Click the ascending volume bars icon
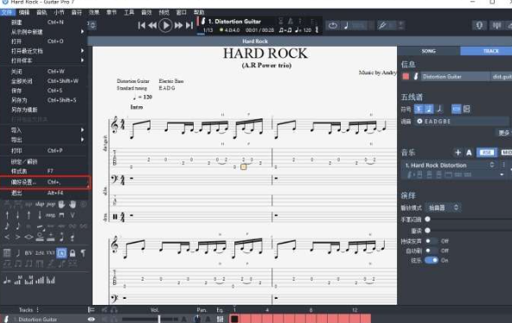The height and width of the screenshot is (323, 512). pyautogui.click(x=40, y=281)
